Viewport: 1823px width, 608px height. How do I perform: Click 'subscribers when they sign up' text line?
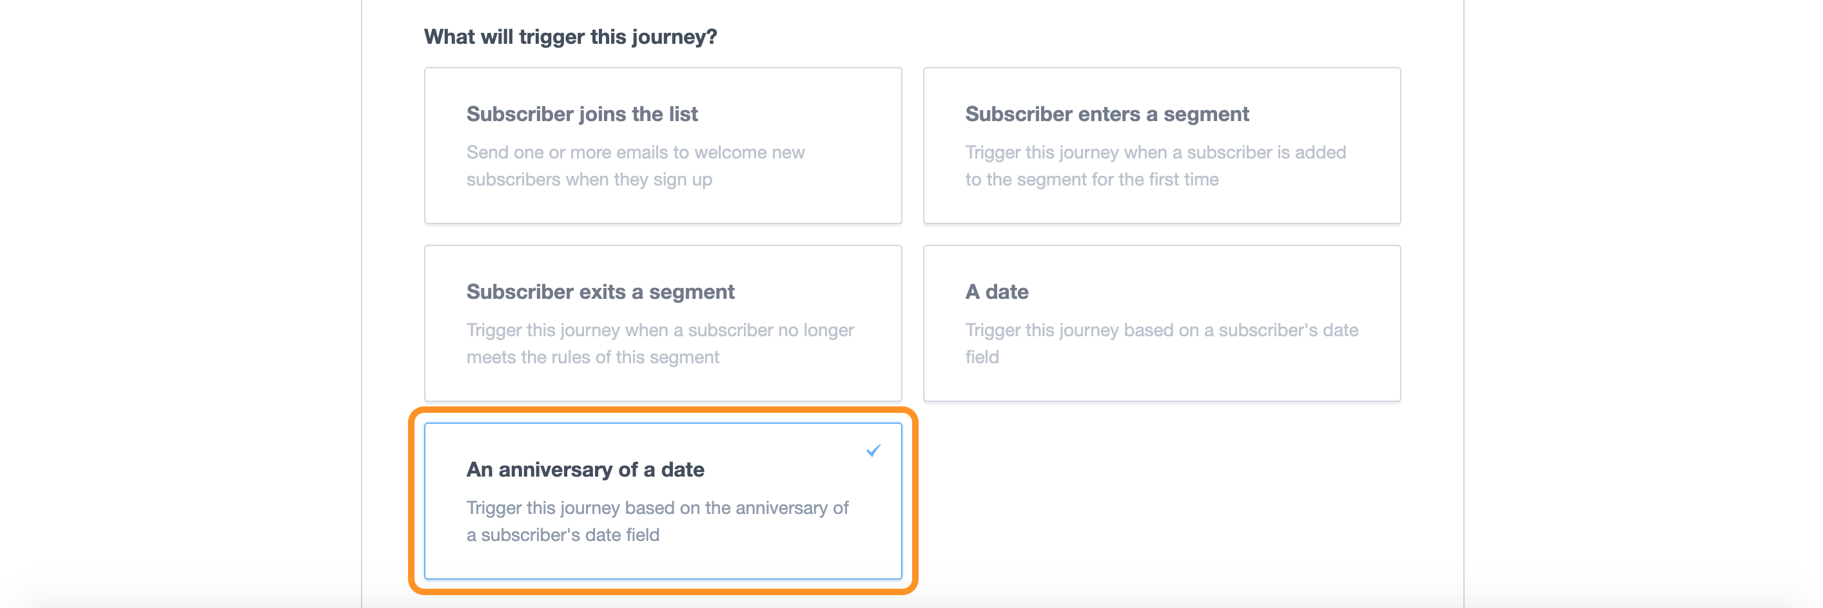[589, 180]
